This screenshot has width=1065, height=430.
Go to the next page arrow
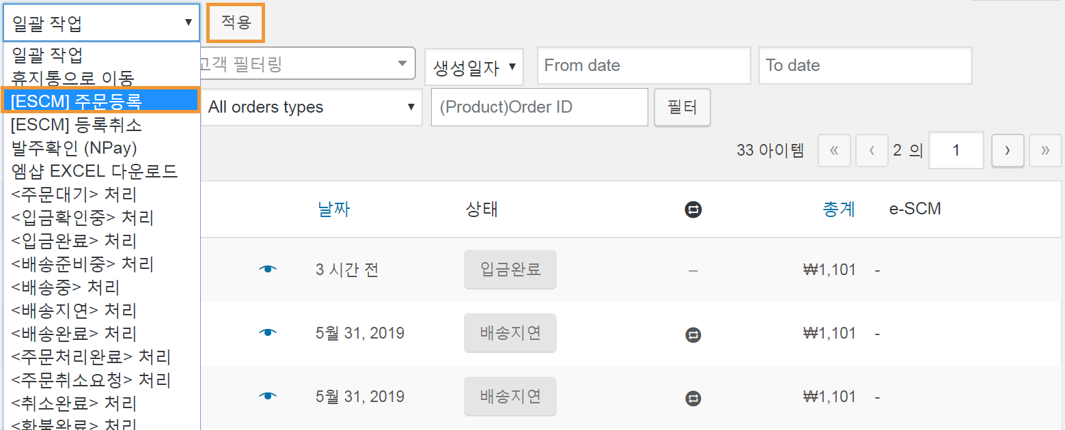[x=1007, y=150]
